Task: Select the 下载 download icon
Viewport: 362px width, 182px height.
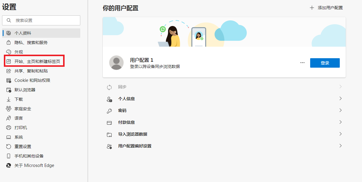Action: point(8,99)
